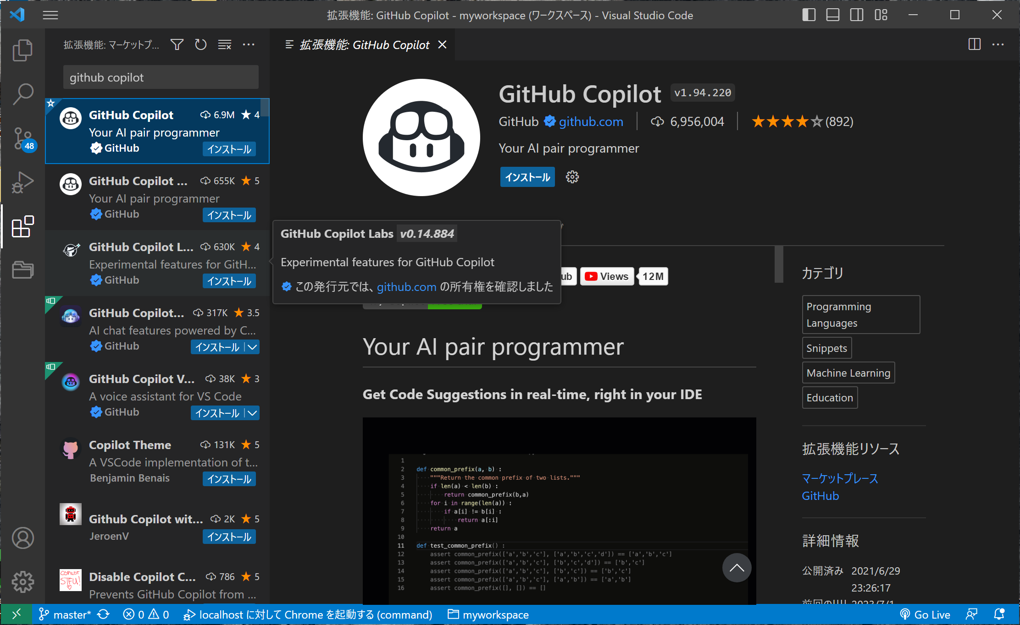Open the application hamburger menu
The height and width of the screenshot is (625, 1020).
[50, 15]
